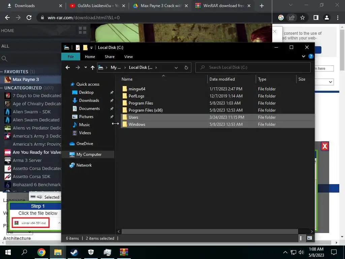
Task: Collapse the UNCATEGORIZED category in Steam
Action: [2, 88]
